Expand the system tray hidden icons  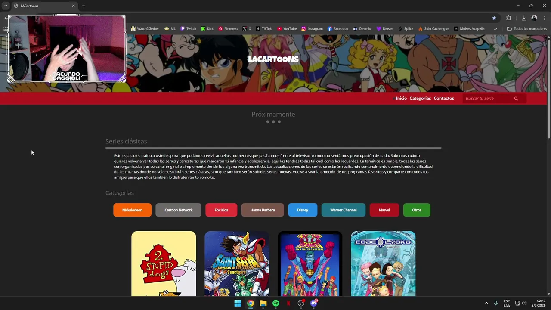[x=486, y=303]
